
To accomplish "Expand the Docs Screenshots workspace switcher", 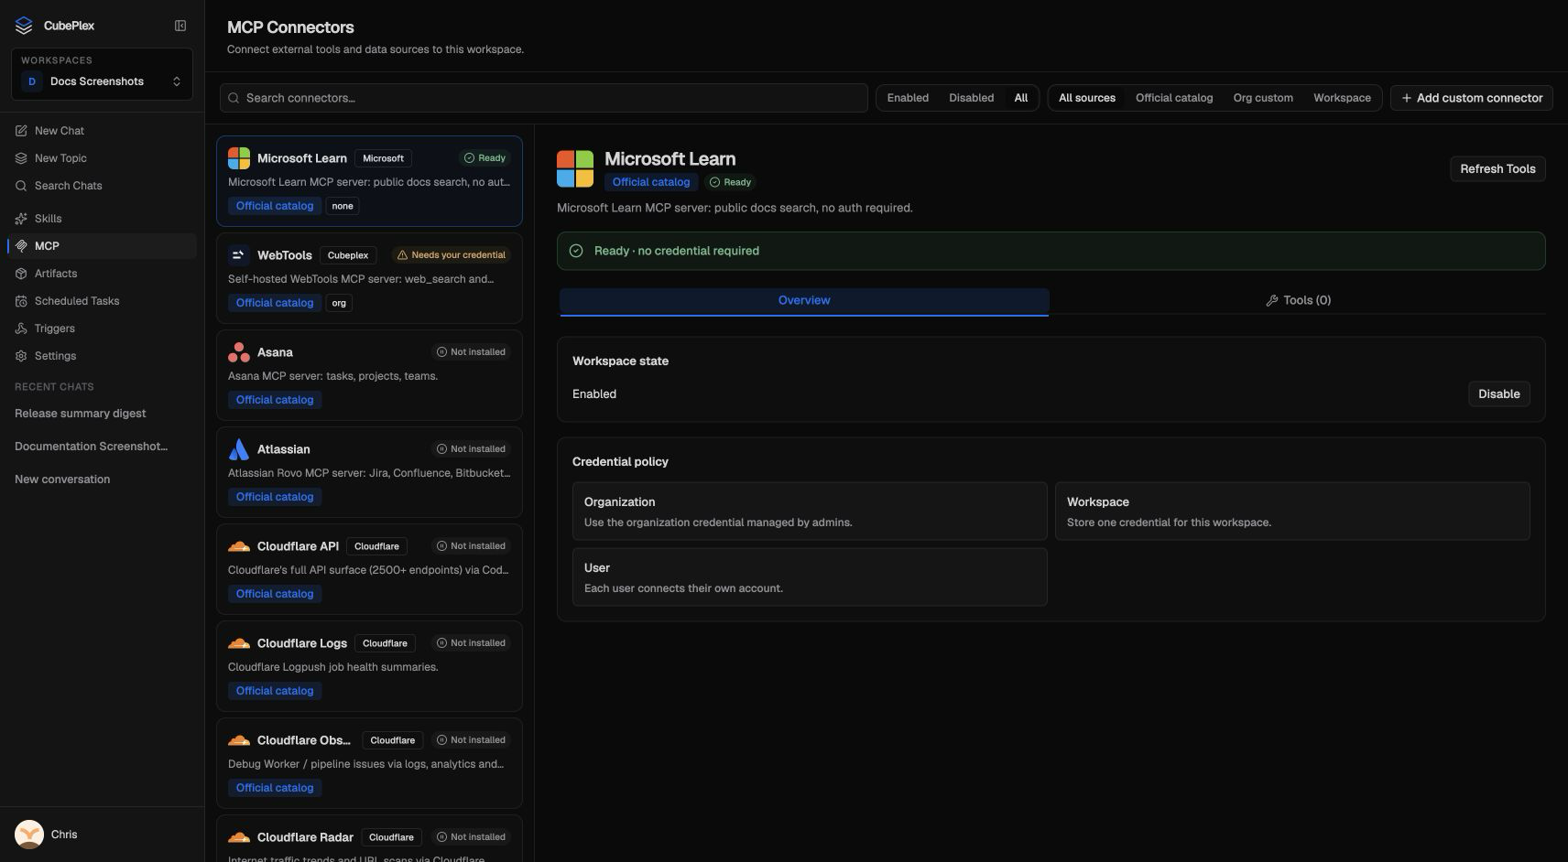I will (x=103, y=81).
